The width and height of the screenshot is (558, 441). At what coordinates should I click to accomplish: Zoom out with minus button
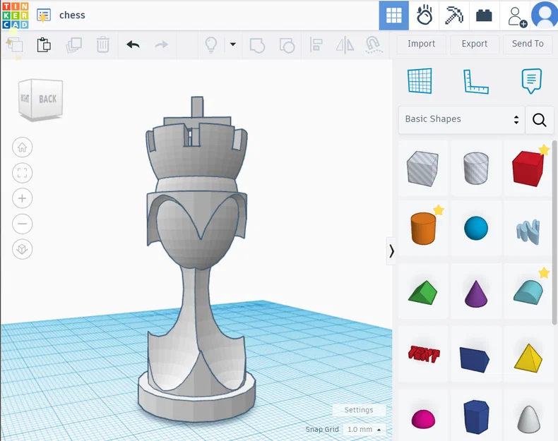click(23, 224)
